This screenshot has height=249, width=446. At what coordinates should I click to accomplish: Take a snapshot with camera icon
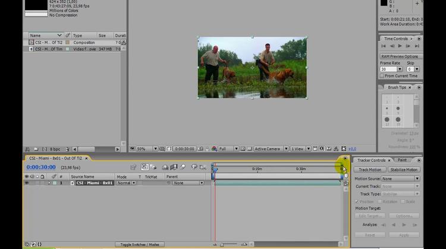(x=200, y=149)
